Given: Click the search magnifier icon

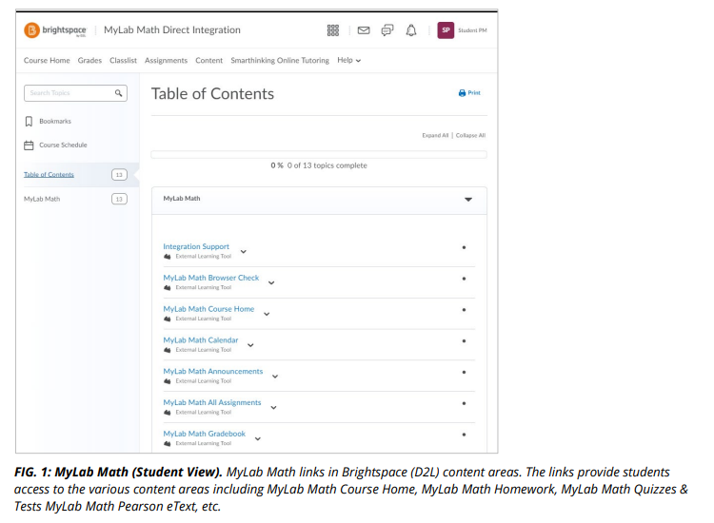Looking at the screenshot, I should point(118,93).
